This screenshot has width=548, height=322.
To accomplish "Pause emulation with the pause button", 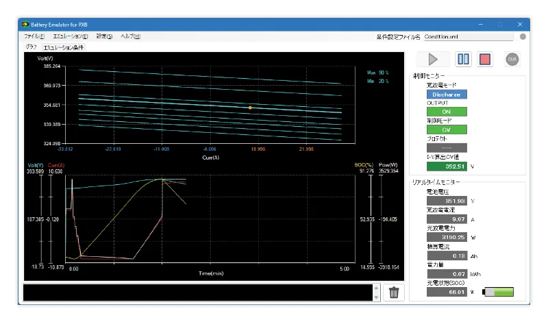I will tap(463, 59).
